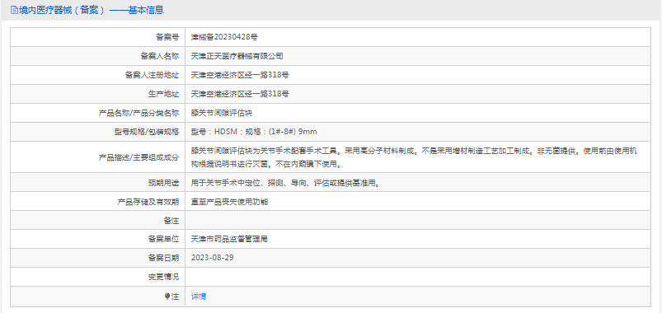Select the company name 天津正天医疗器械有限公司
The width and height of the screenshot is (662, 313).
tap(237, 56)
